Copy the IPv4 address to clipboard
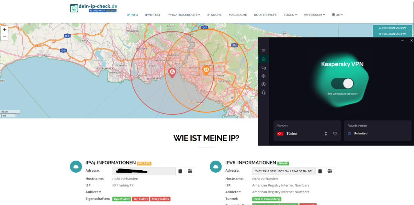Screen dimensions: 414x205 [180, 171]
